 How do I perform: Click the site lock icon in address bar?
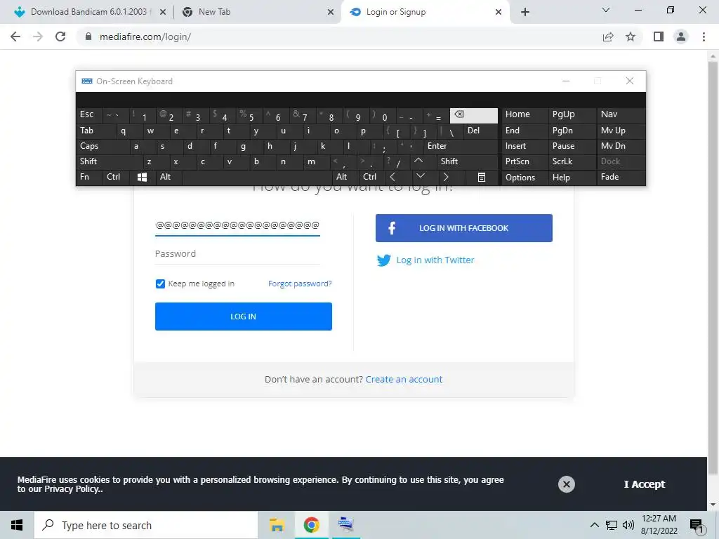[x=88, y=36]
